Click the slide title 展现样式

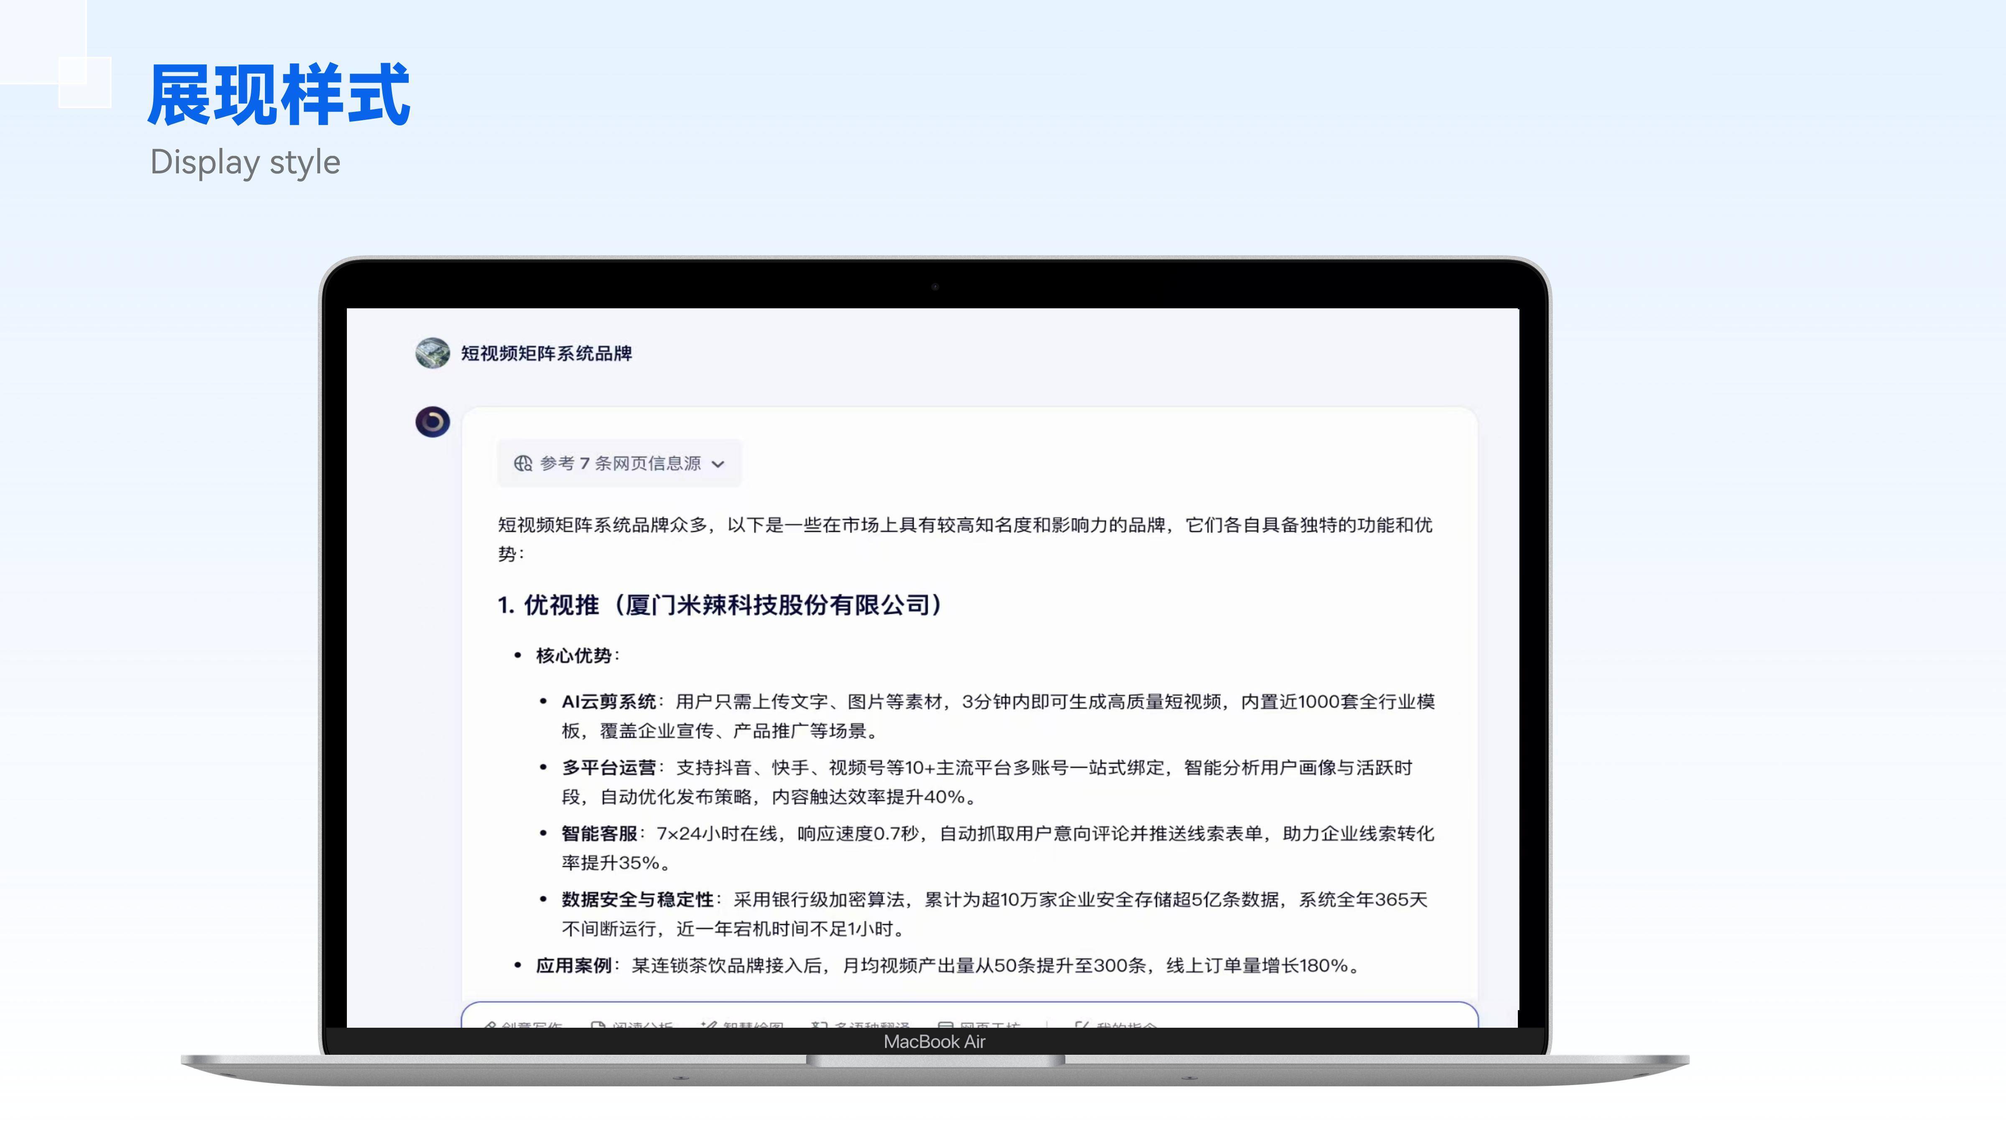pos(279,95)
